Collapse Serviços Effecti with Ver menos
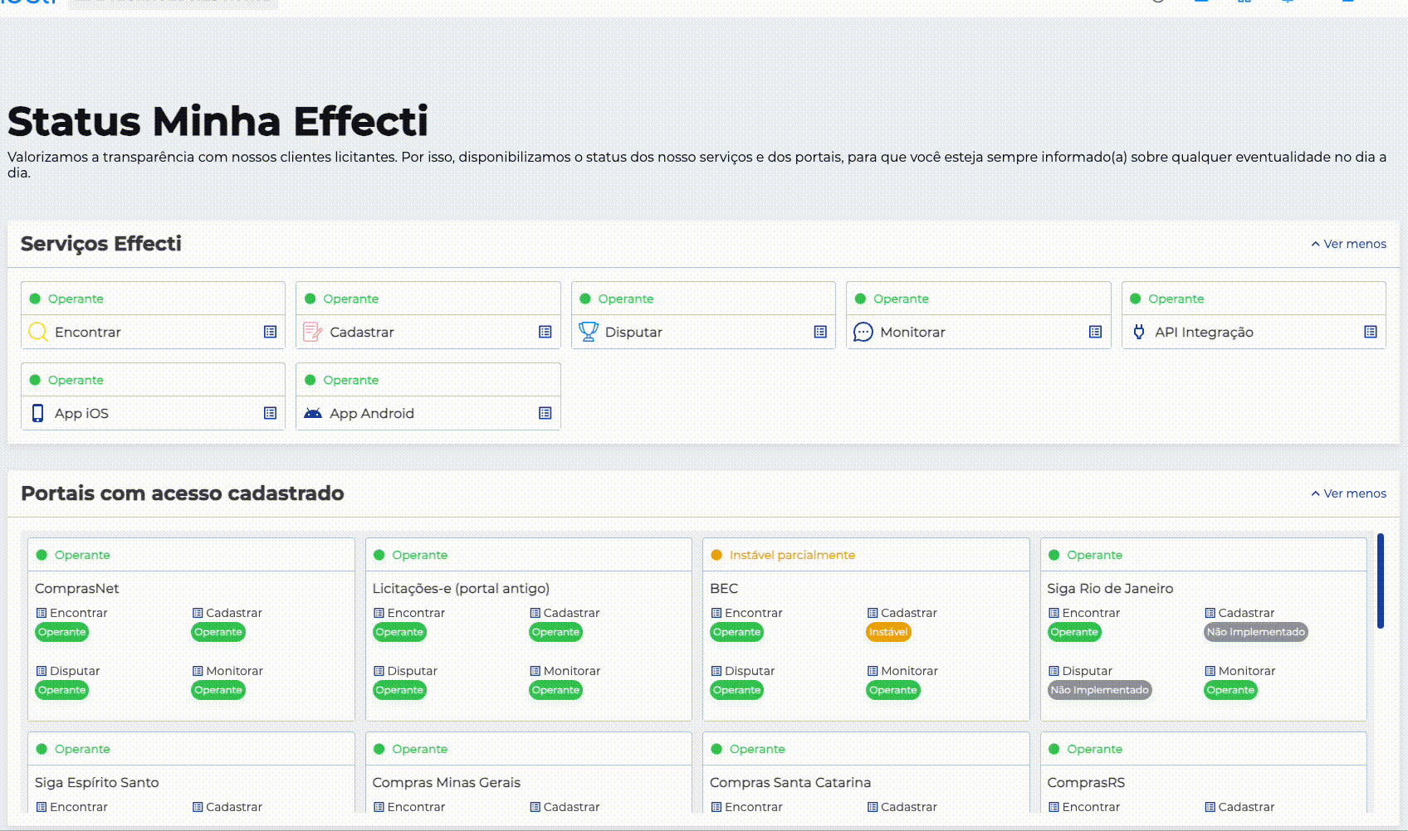This screenshot has width=1408, height=831. (x=1348, y=244)
